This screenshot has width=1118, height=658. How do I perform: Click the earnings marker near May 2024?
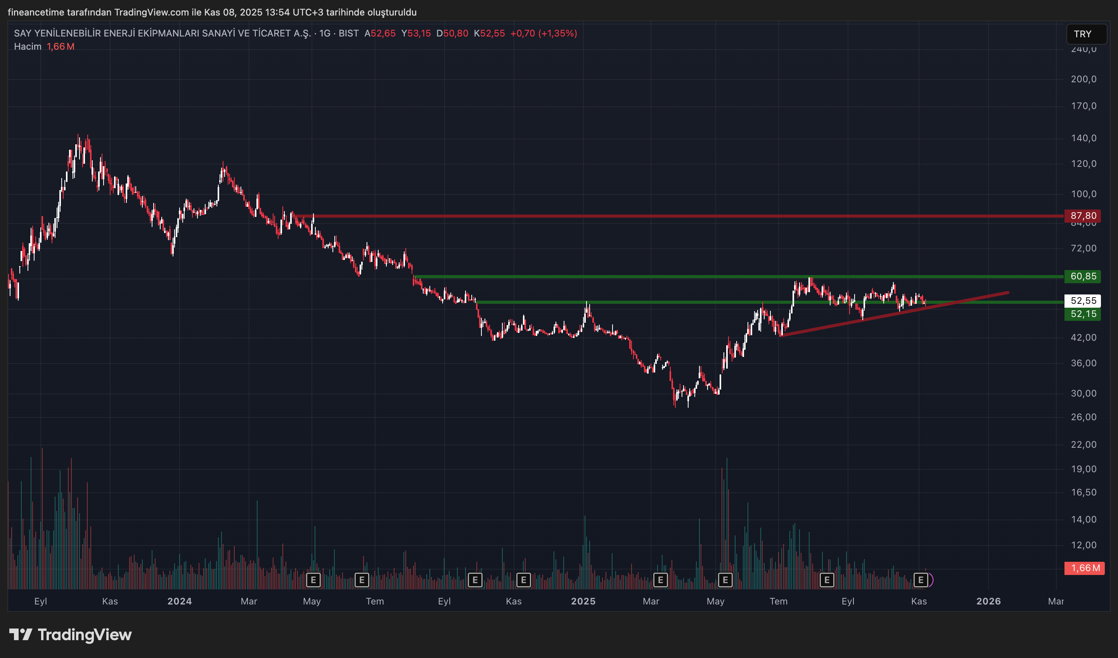[x=314, y=580]
